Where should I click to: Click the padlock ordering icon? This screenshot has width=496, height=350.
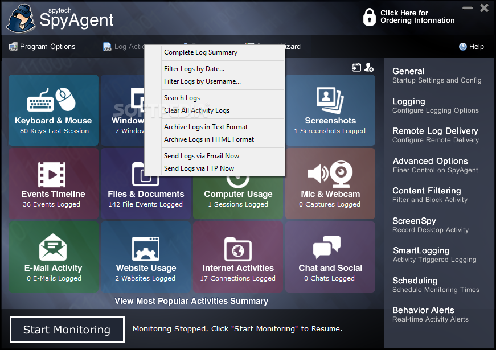pos(369,17)
